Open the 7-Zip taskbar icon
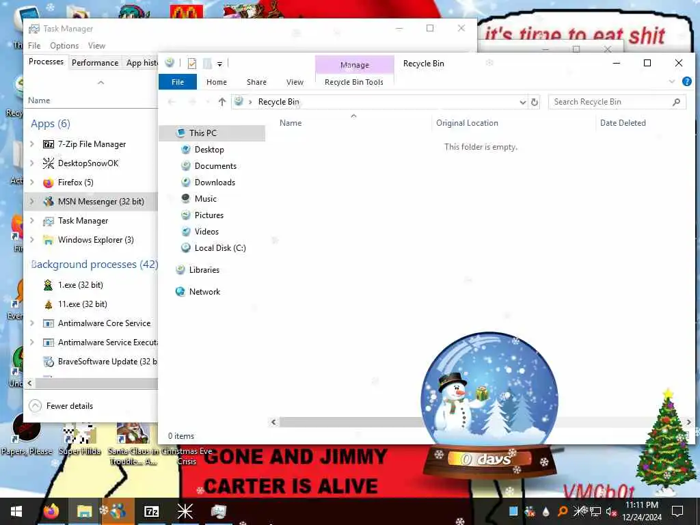Viewport: 700px width, 525px height. pos(151,511)
